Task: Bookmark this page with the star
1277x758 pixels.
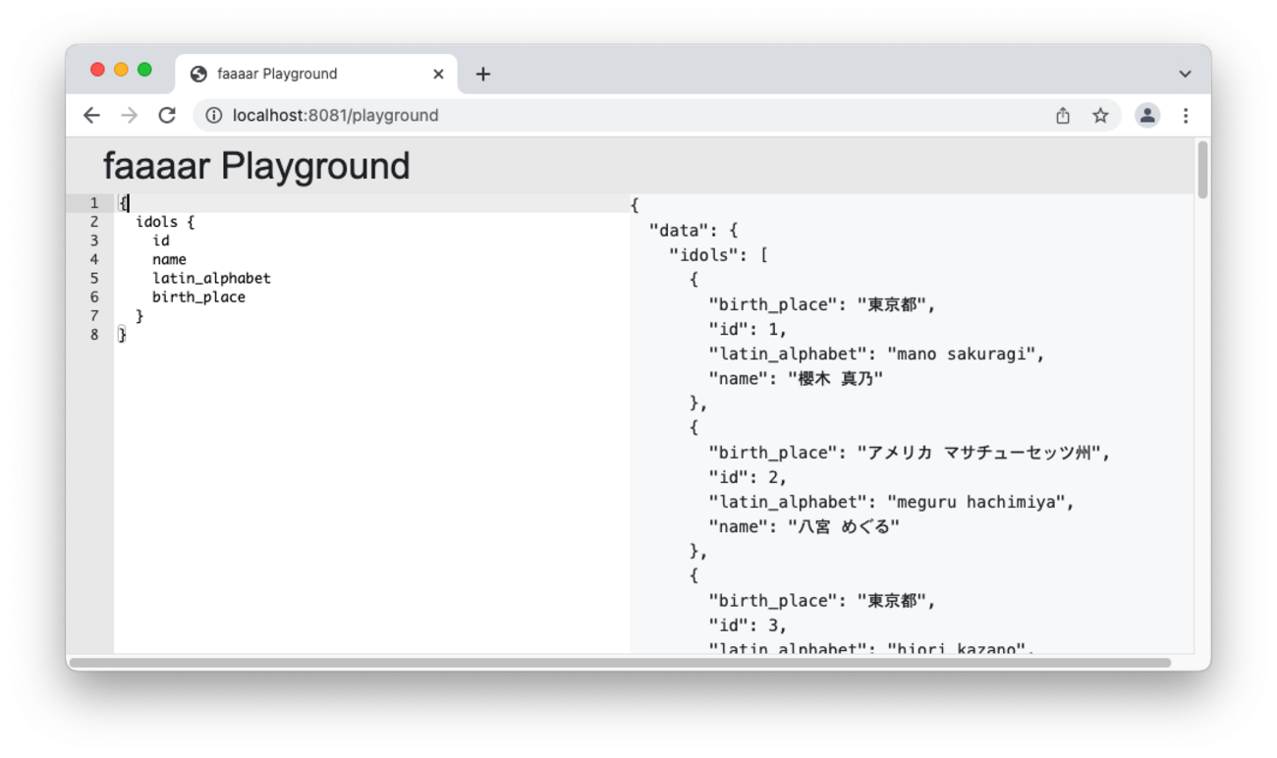Action: 1100,116
